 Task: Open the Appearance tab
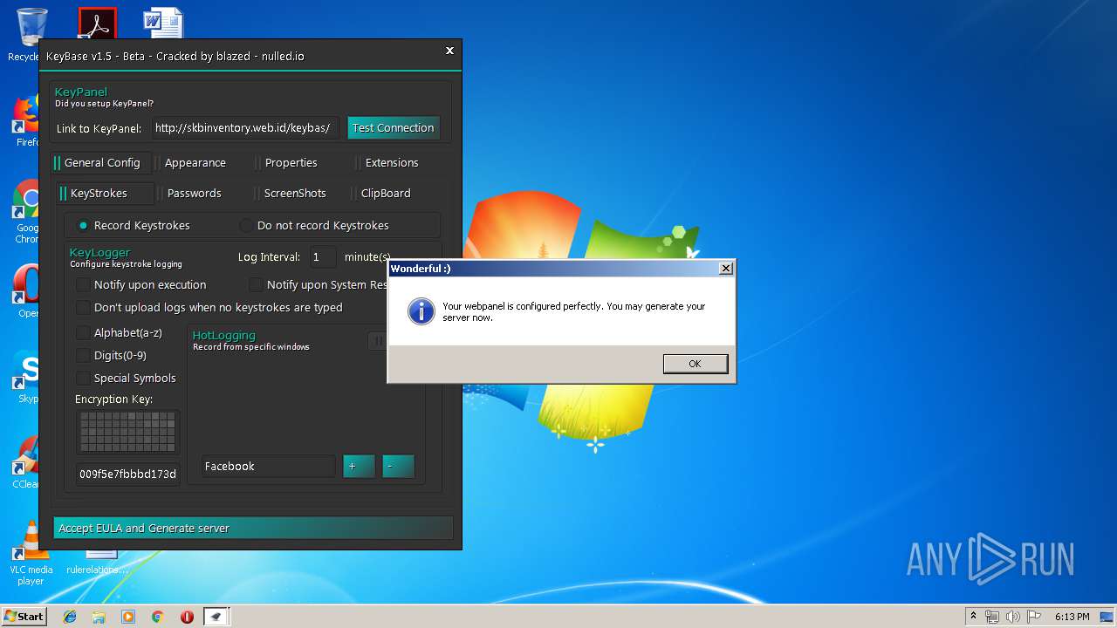coord(195,163)
